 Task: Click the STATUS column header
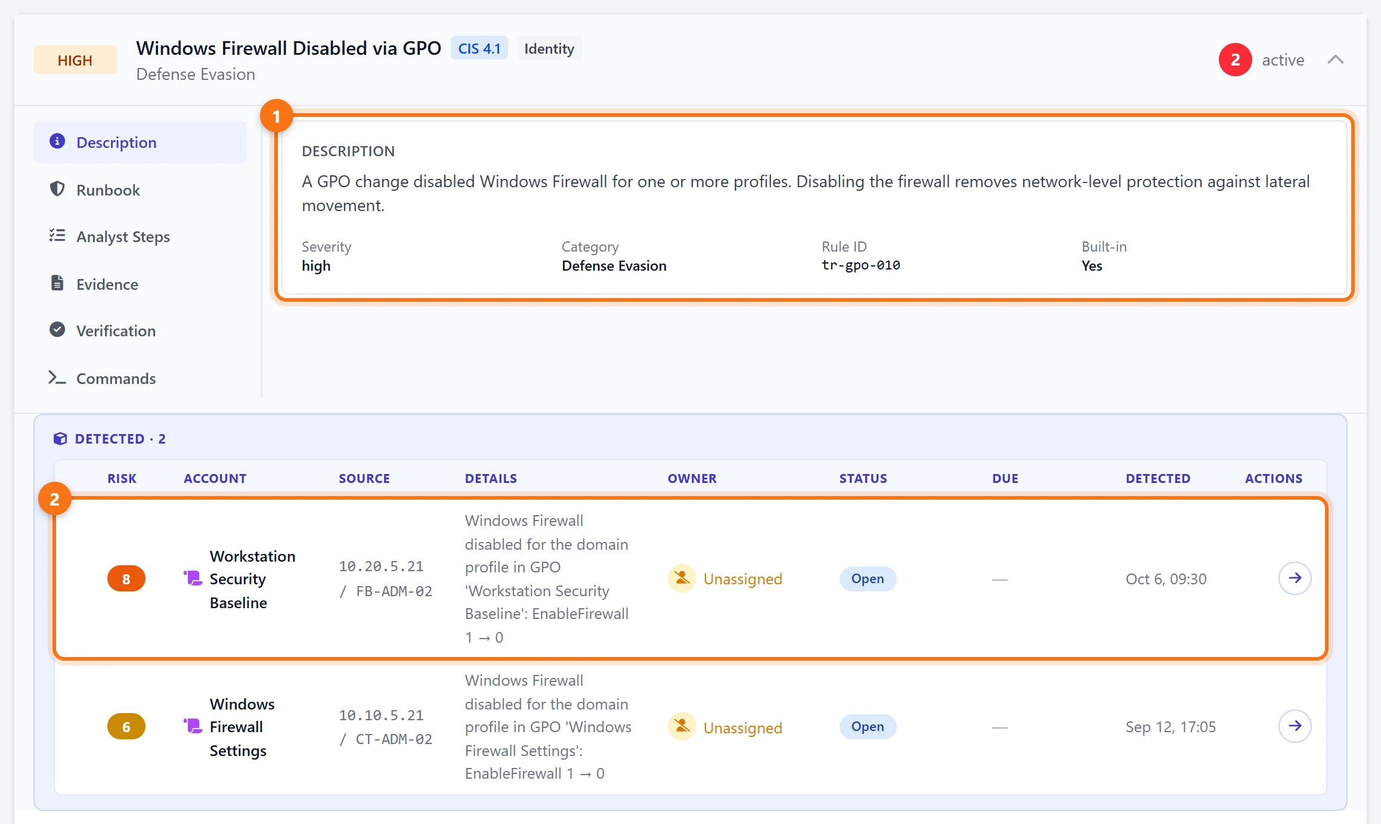(863, 478)
